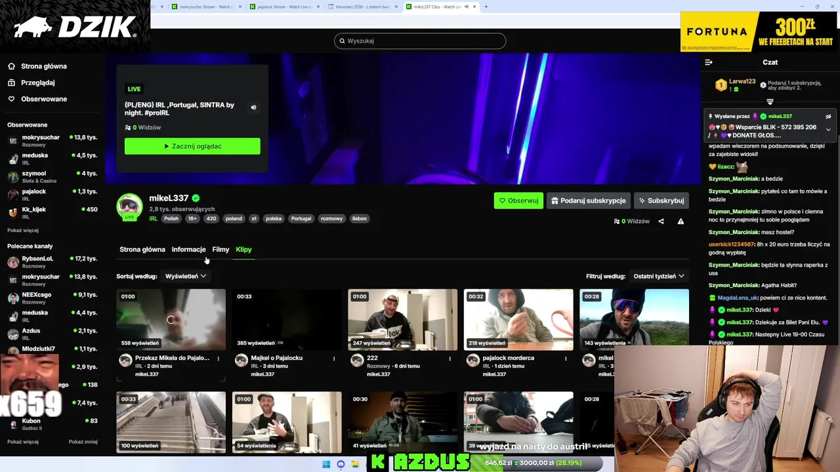Click the szymool avatar in Obserwowane list
The image size is (840, 472).
click(13, 177)
